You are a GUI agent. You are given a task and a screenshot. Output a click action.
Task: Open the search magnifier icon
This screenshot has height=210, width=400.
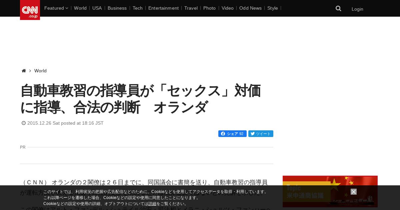coord(338,9)
